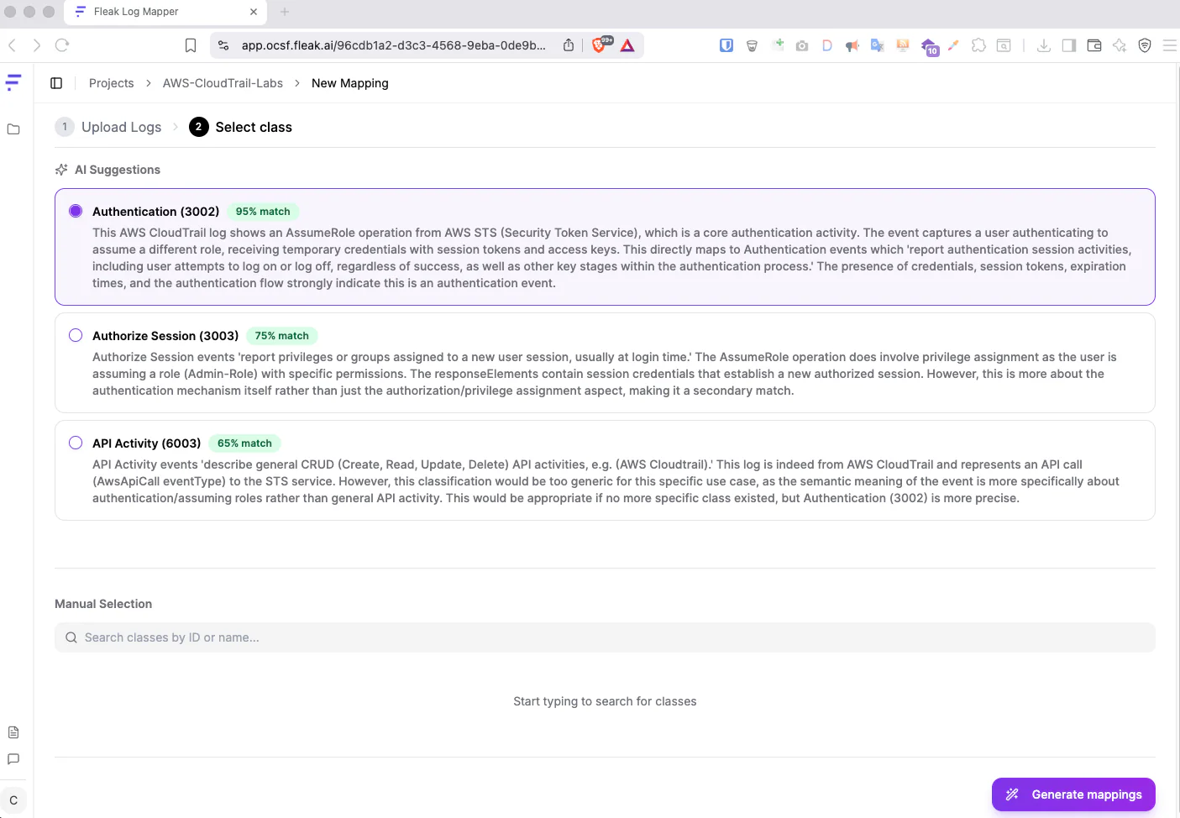
Task: Open the Google Translate extension icon
Action: (x=877, y=45)
